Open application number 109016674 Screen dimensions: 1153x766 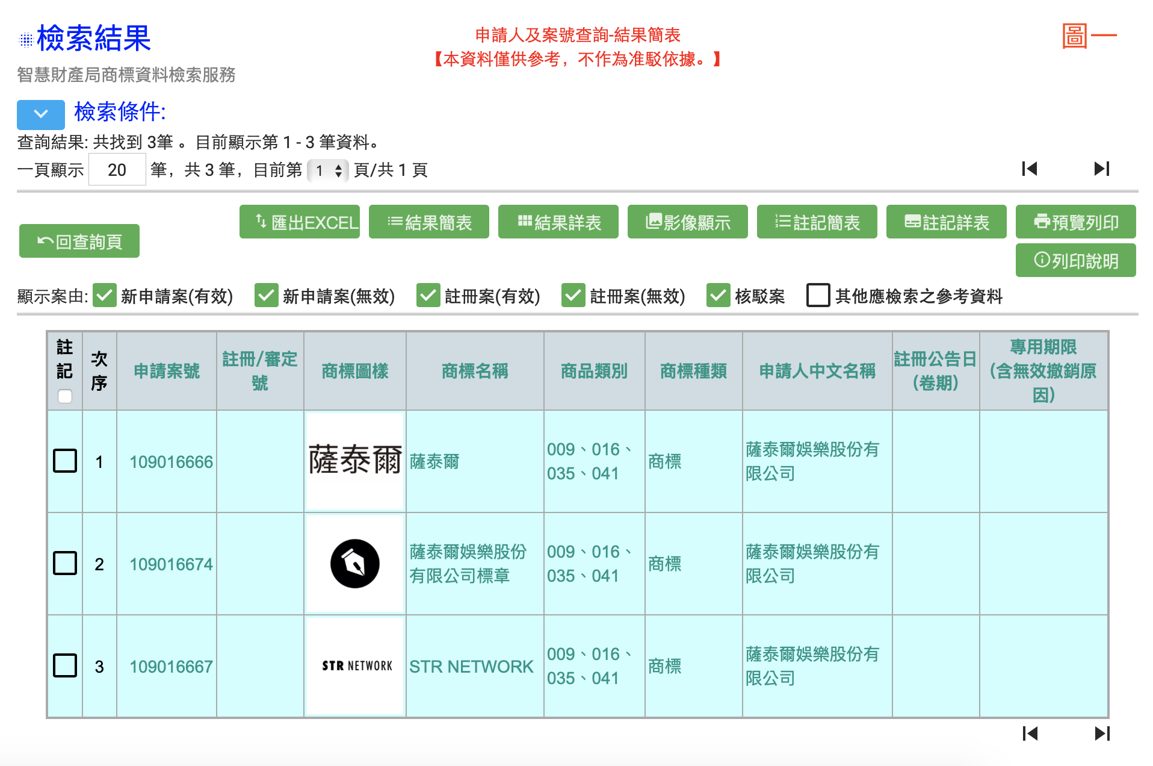(x=172, y=564)
